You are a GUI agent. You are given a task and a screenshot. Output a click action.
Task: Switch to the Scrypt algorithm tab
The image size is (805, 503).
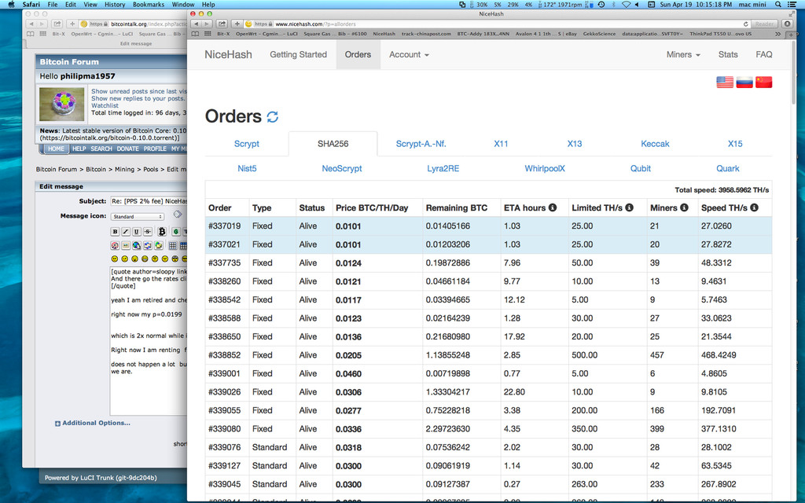point(246,144)
